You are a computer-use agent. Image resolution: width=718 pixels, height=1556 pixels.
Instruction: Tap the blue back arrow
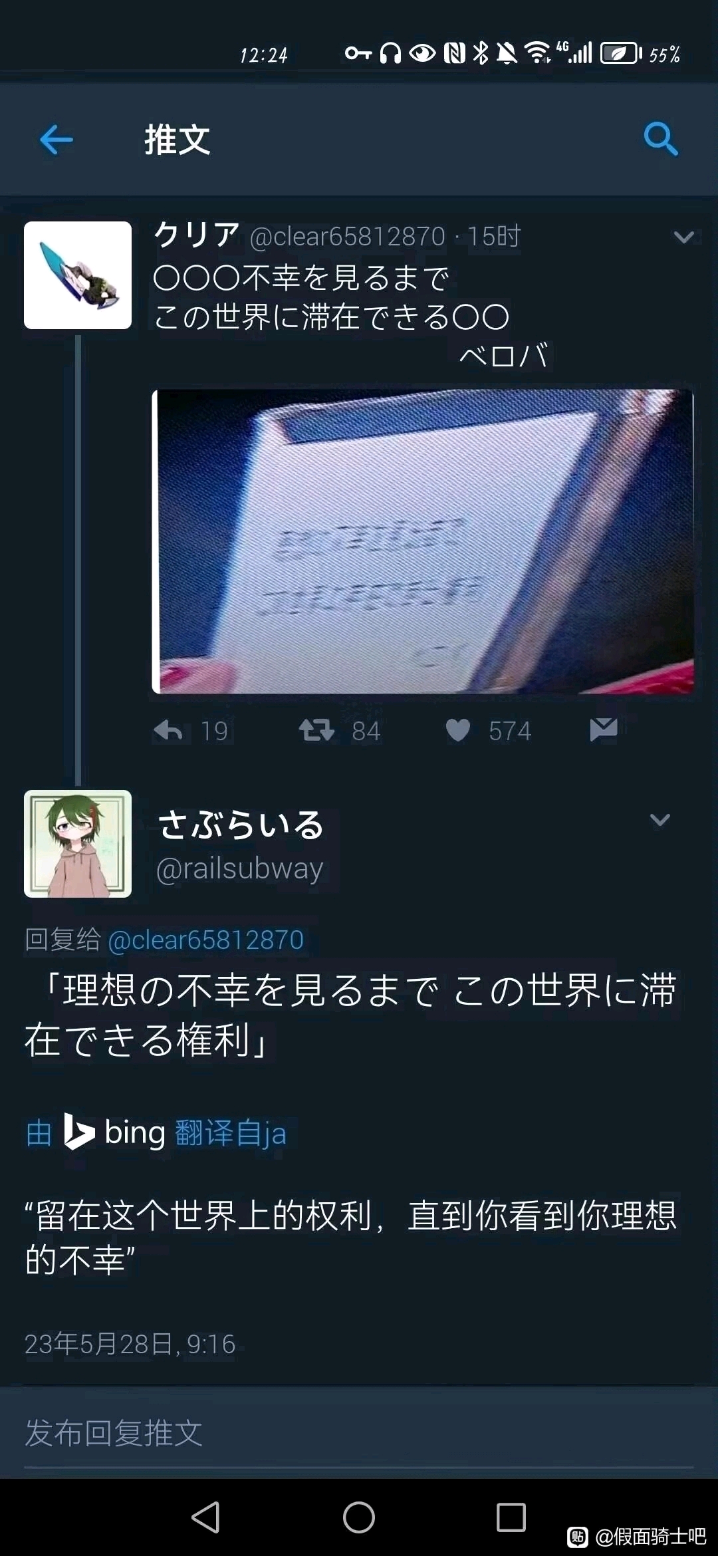click(57, 140)
